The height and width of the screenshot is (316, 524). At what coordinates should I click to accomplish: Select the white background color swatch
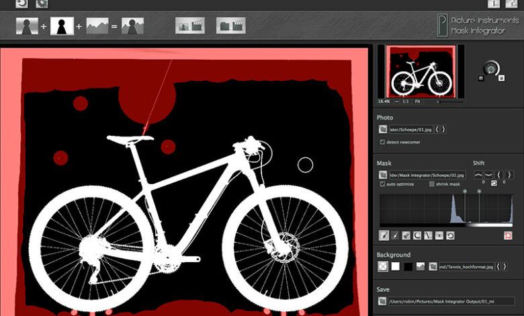(x=396, y=267)
